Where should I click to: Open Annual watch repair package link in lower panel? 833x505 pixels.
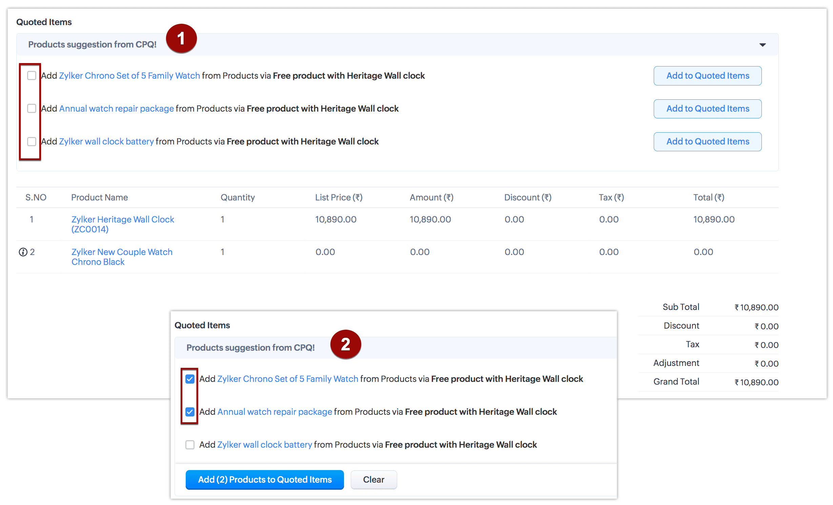click(275, 412)
